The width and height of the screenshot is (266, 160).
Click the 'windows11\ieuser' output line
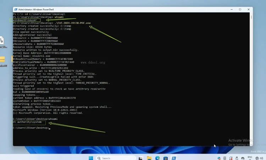[25, 20]
